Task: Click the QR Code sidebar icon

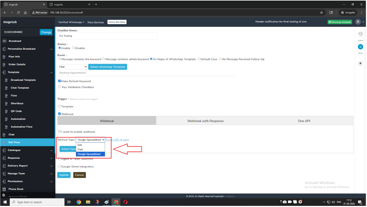Action: (x=6, y=111)
